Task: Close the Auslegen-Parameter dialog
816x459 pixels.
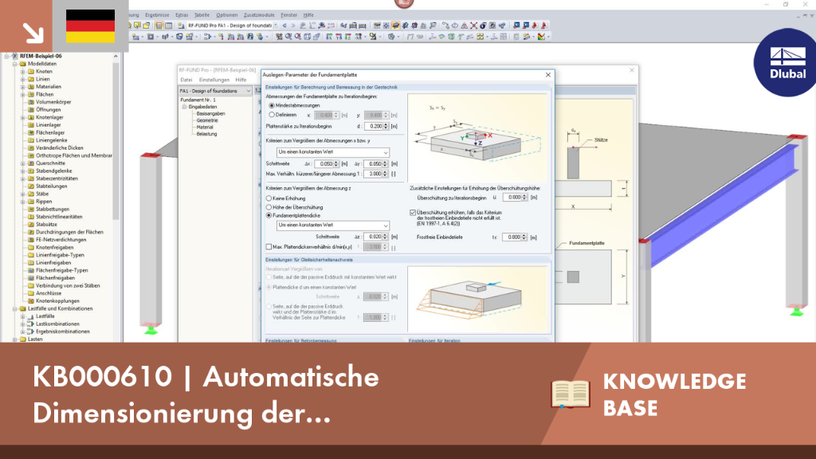Action: (548, 75)
